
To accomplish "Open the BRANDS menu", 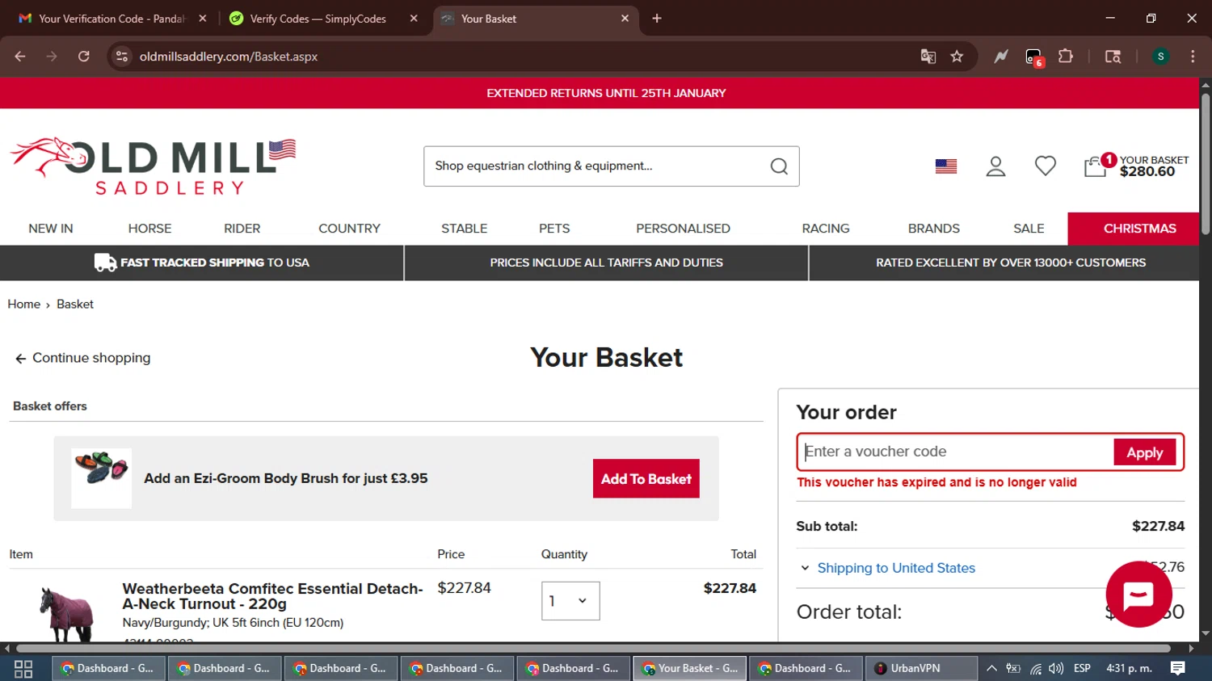I will (x=934, y=229).
